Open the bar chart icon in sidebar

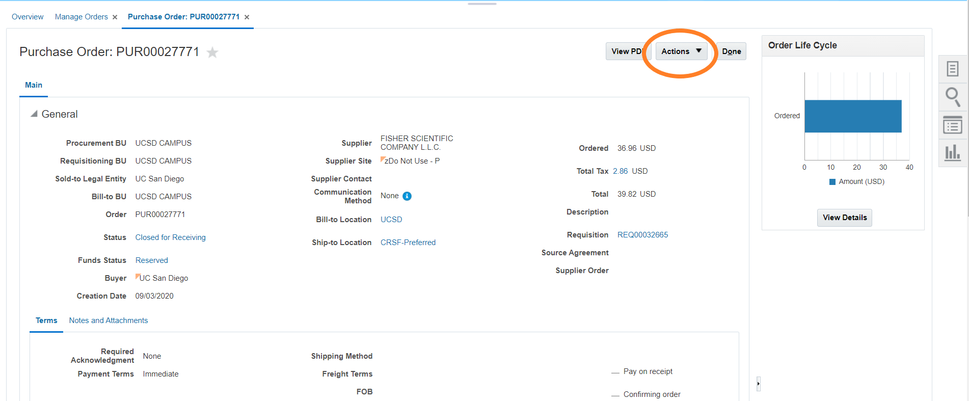click(x=952, y=153)
